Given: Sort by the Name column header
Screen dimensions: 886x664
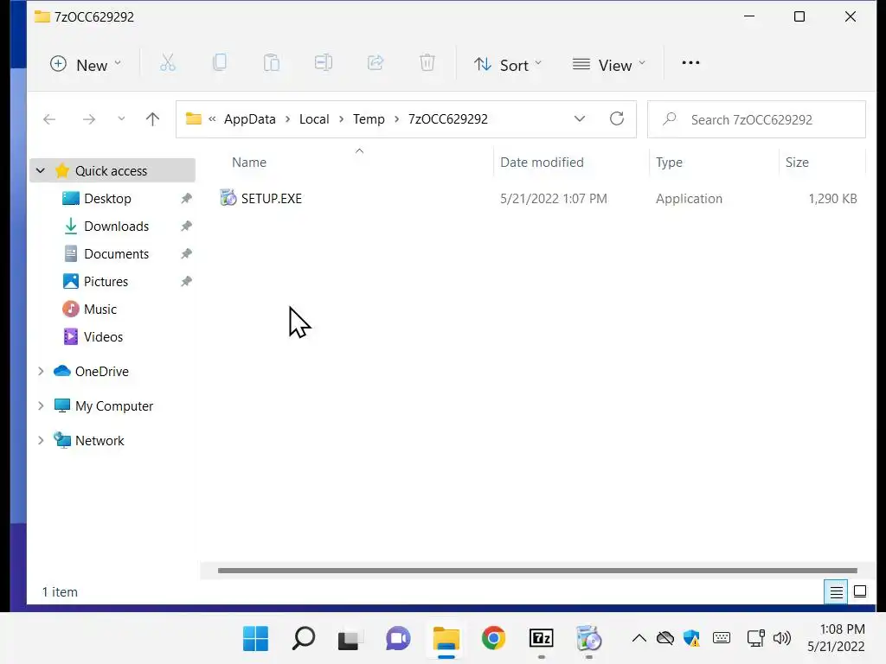Looking at the screenshot, I should tap(249, 162).
